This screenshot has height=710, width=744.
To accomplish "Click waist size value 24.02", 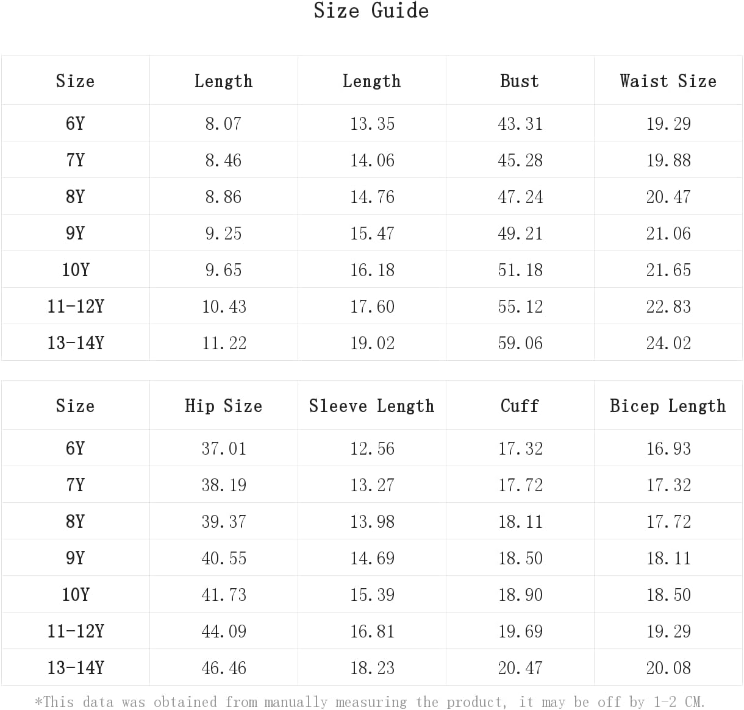I will point(669,343).
